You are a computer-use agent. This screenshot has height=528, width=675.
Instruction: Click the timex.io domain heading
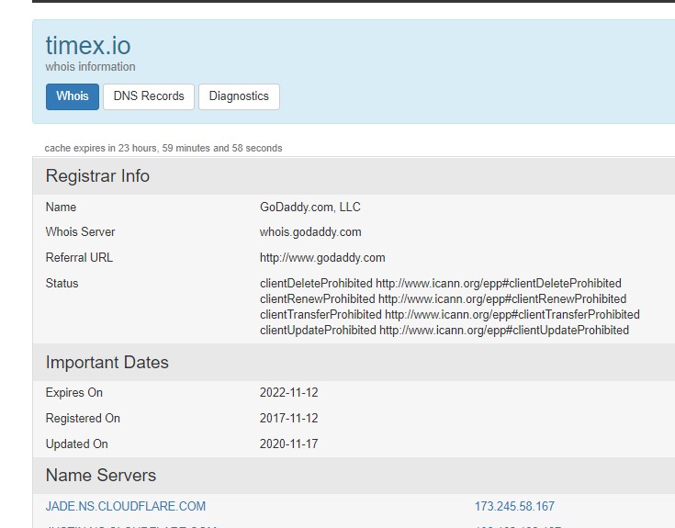pos(88,46)
